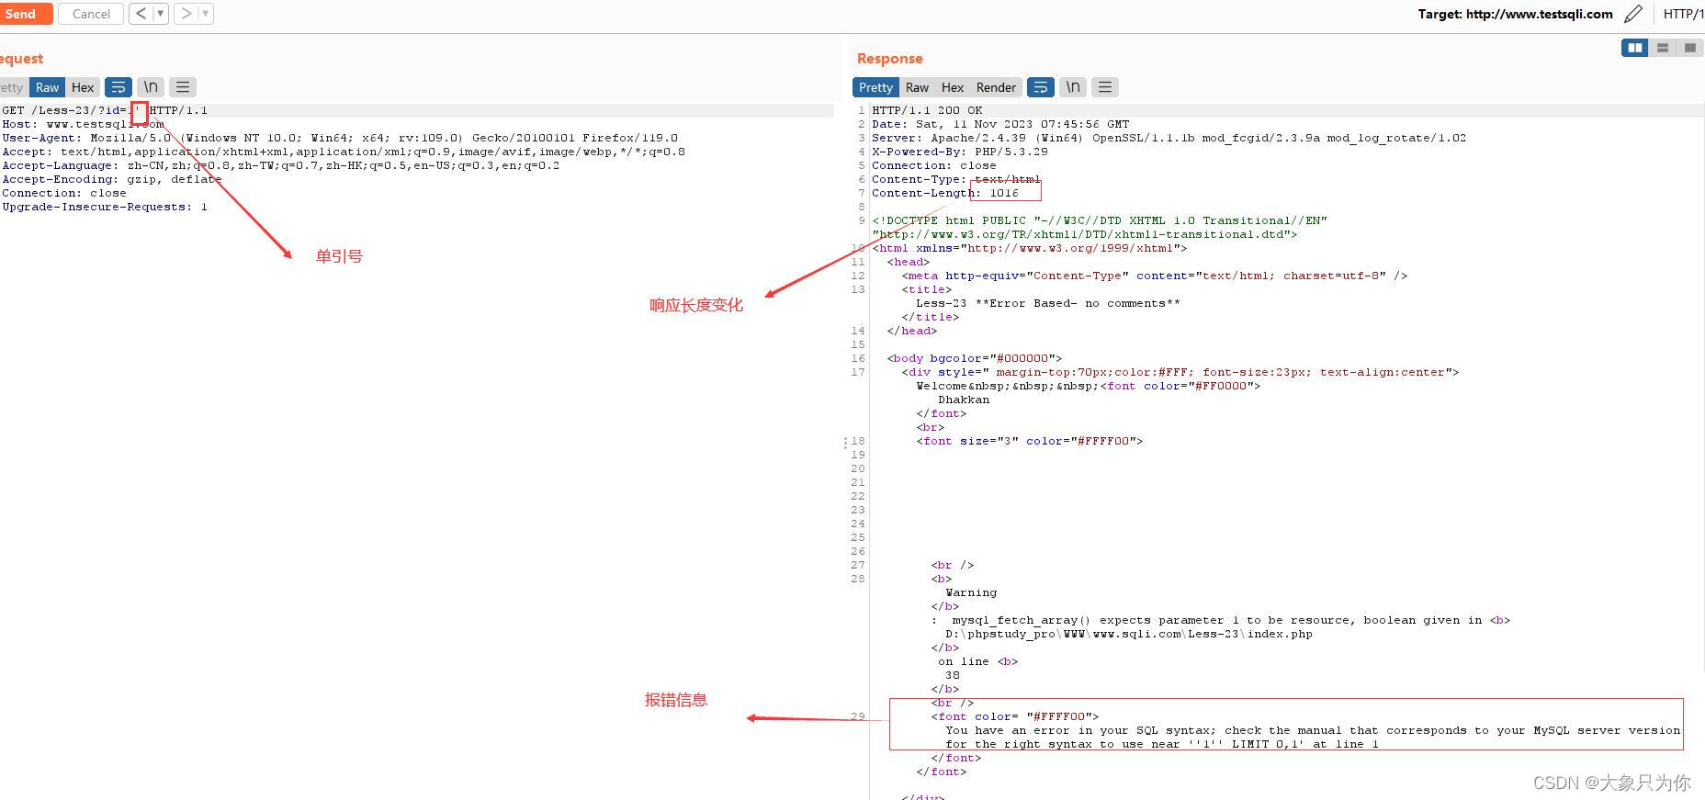Switch Request view to Raw tab
1705x800 pixels.
pos(47,87)
